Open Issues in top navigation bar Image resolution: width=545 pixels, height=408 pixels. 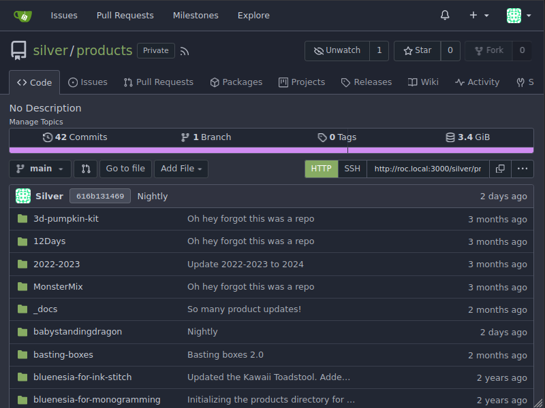pos(64,15)
